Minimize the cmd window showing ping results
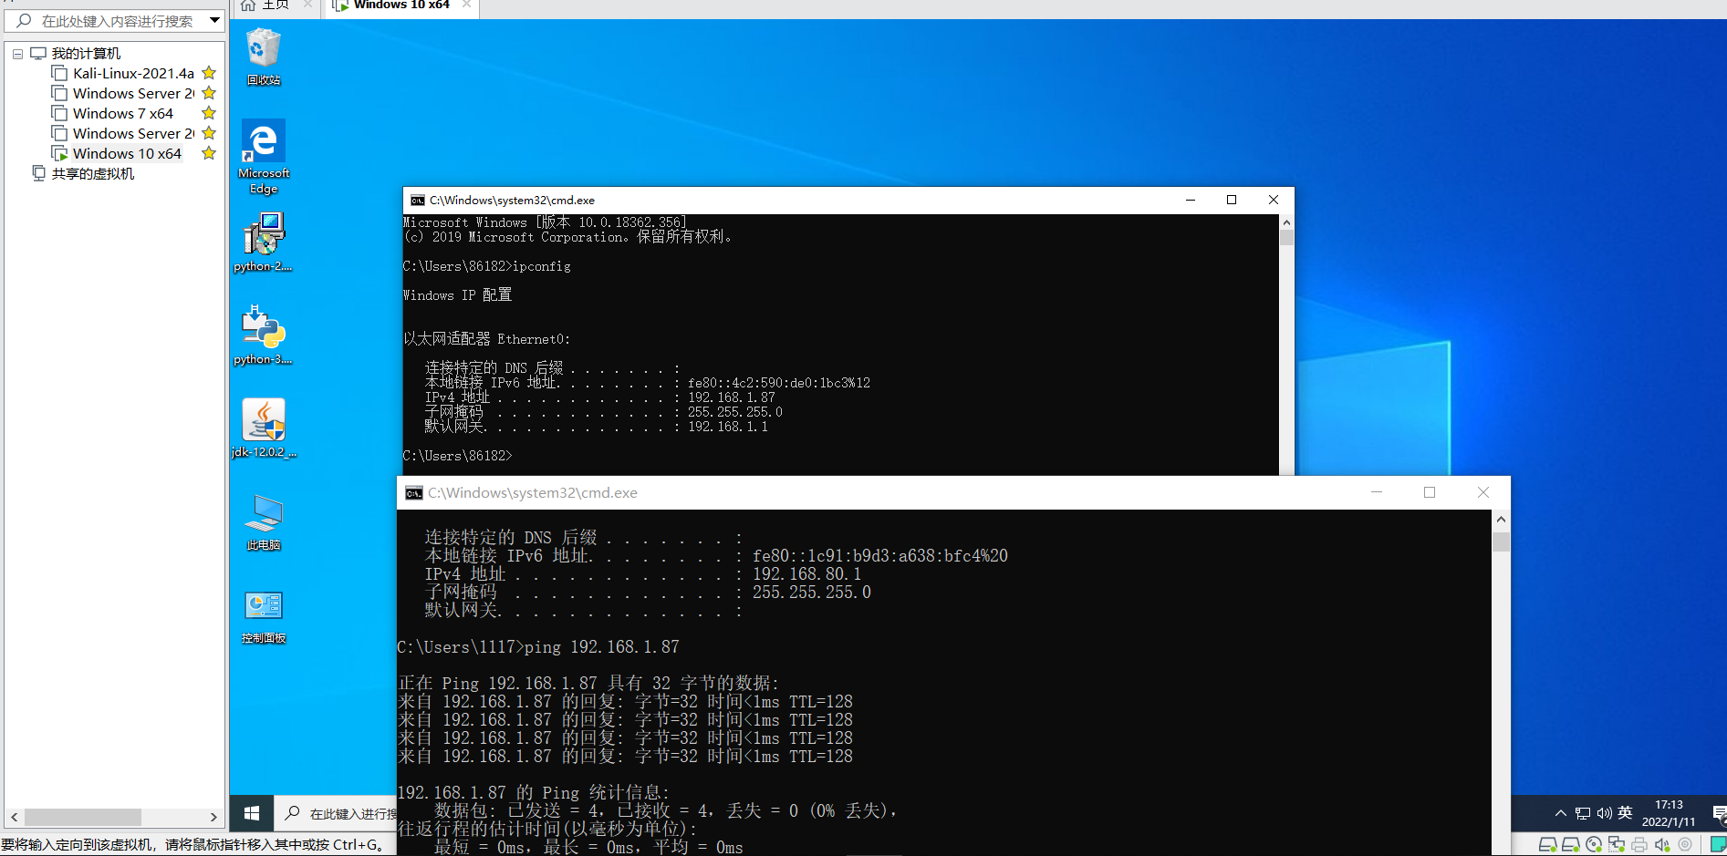The image size is (1727, 856). point(1377,492)
